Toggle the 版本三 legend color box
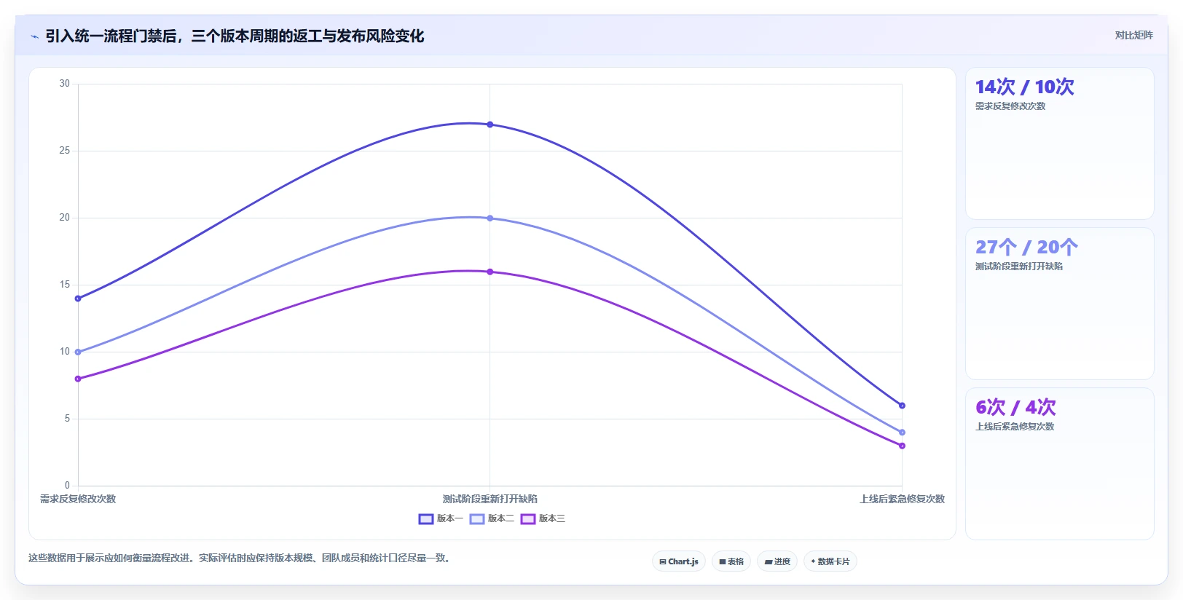This screenshot has height=600, width=1183. [x=528, y=519]
